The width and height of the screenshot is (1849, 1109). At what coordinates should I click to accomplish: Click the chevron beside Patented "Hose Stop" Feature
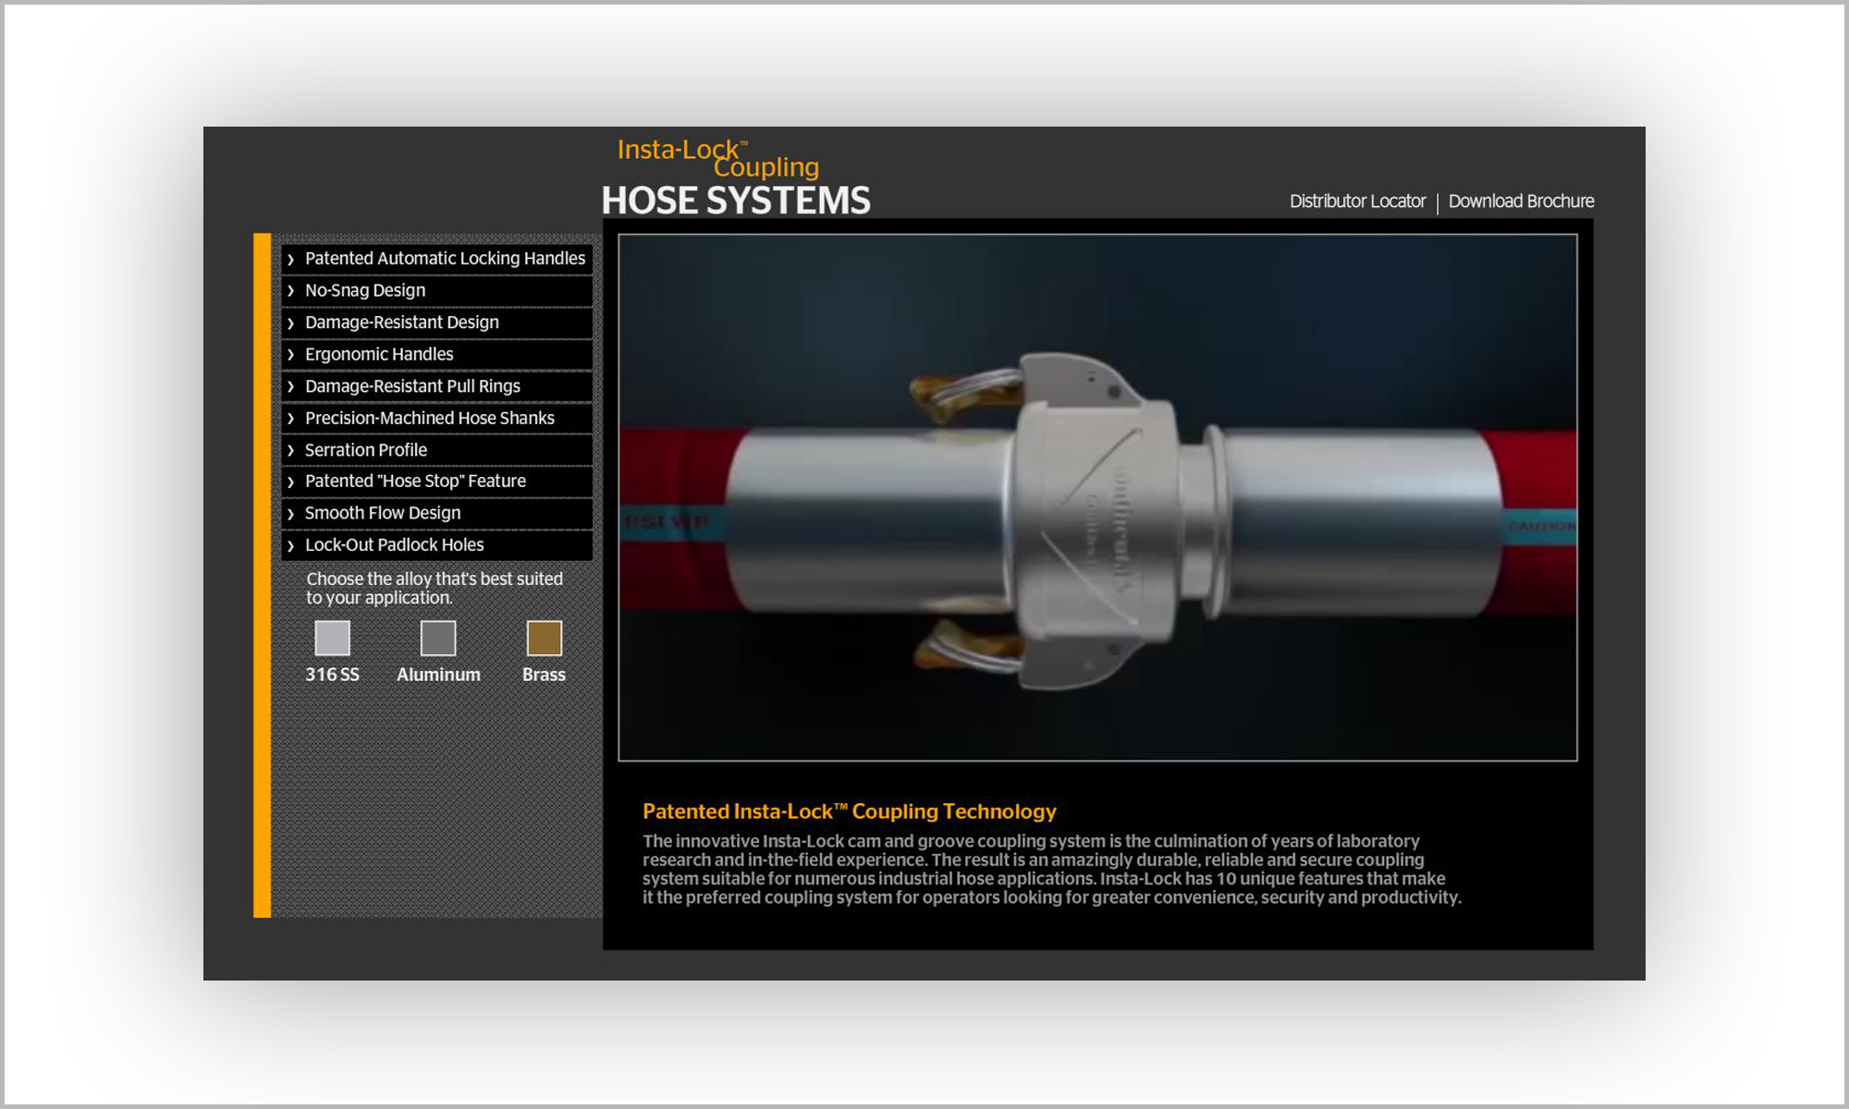click(290, 482)
